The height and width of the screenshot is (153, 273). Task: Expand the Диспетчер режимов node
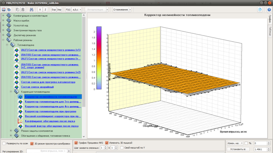pyautogui.click(x=3, y=35)
